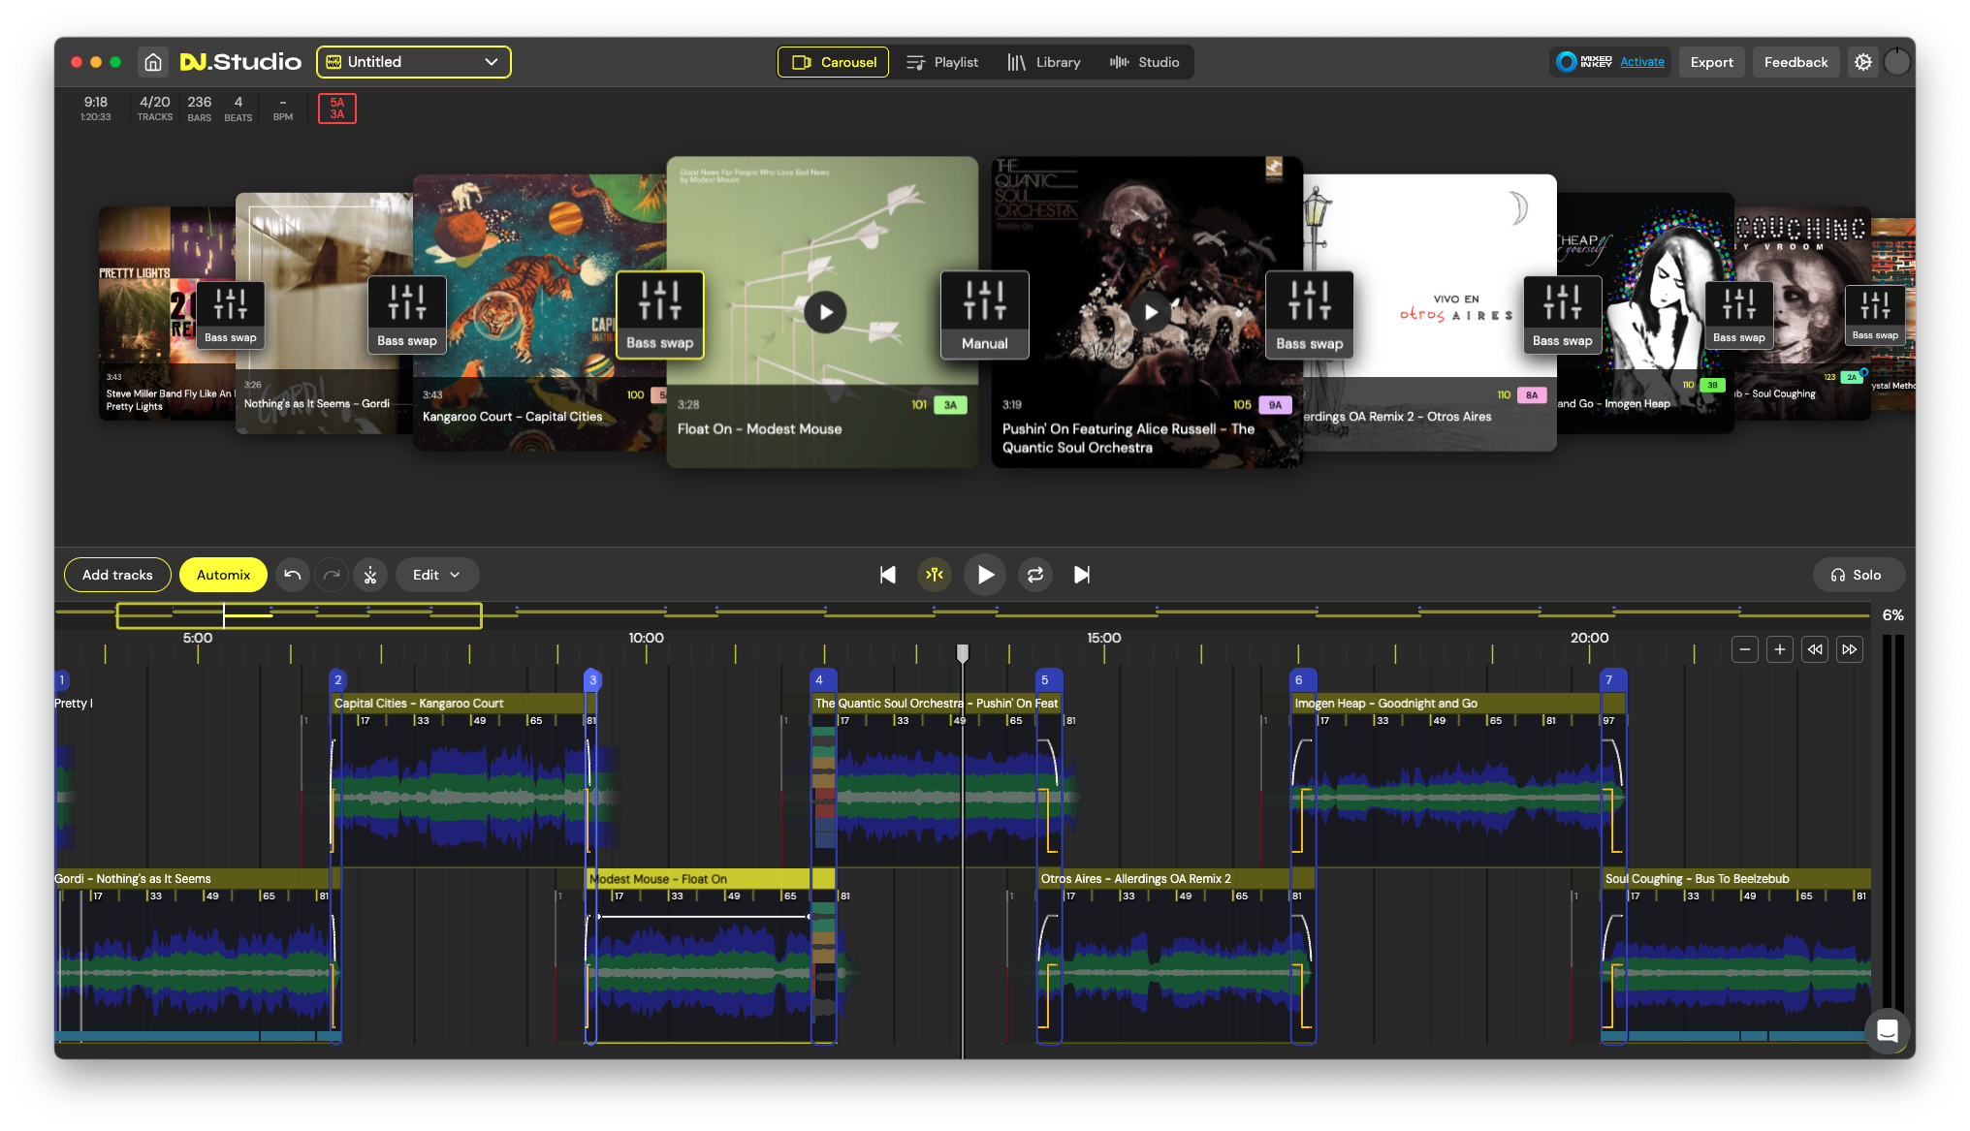Screen dimensions: 1970x1131
Task: Open settings gear icon
Action: (x=1863, y=62)
